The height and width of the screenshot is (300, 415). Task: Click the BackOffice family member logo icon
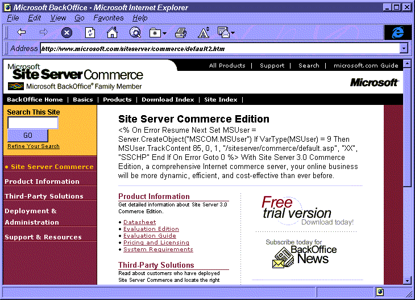(x=15, y=86)
